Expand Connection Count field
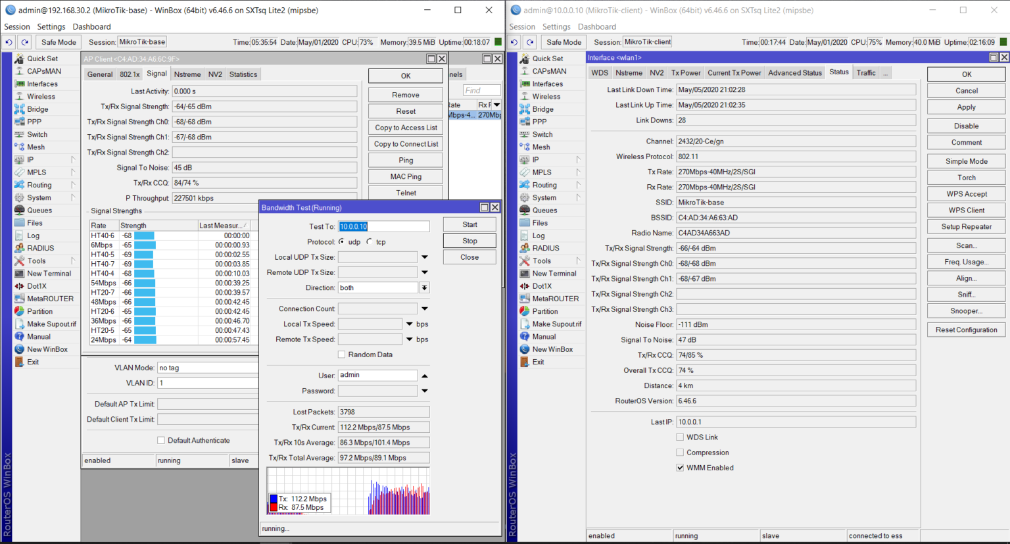 [x=425, y=309]
